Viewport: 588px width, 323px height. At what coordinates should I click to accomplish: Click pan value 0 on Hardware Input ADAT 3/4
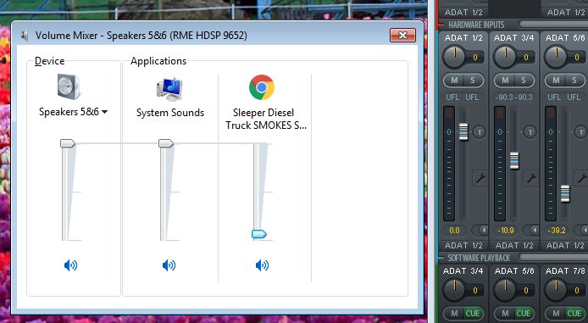click(526, 58)
